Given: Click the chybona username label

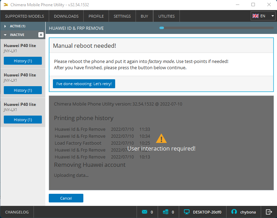Looking at the screenshot, I should click(248, 212).
